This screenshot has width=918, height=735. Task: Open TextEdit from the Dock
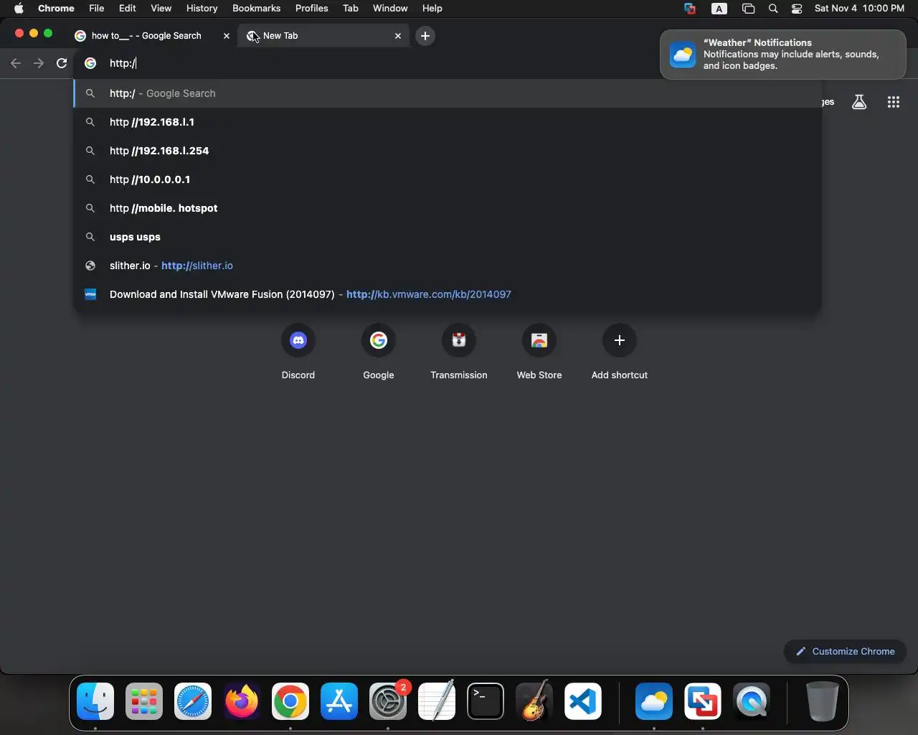(x=437, y=701)
